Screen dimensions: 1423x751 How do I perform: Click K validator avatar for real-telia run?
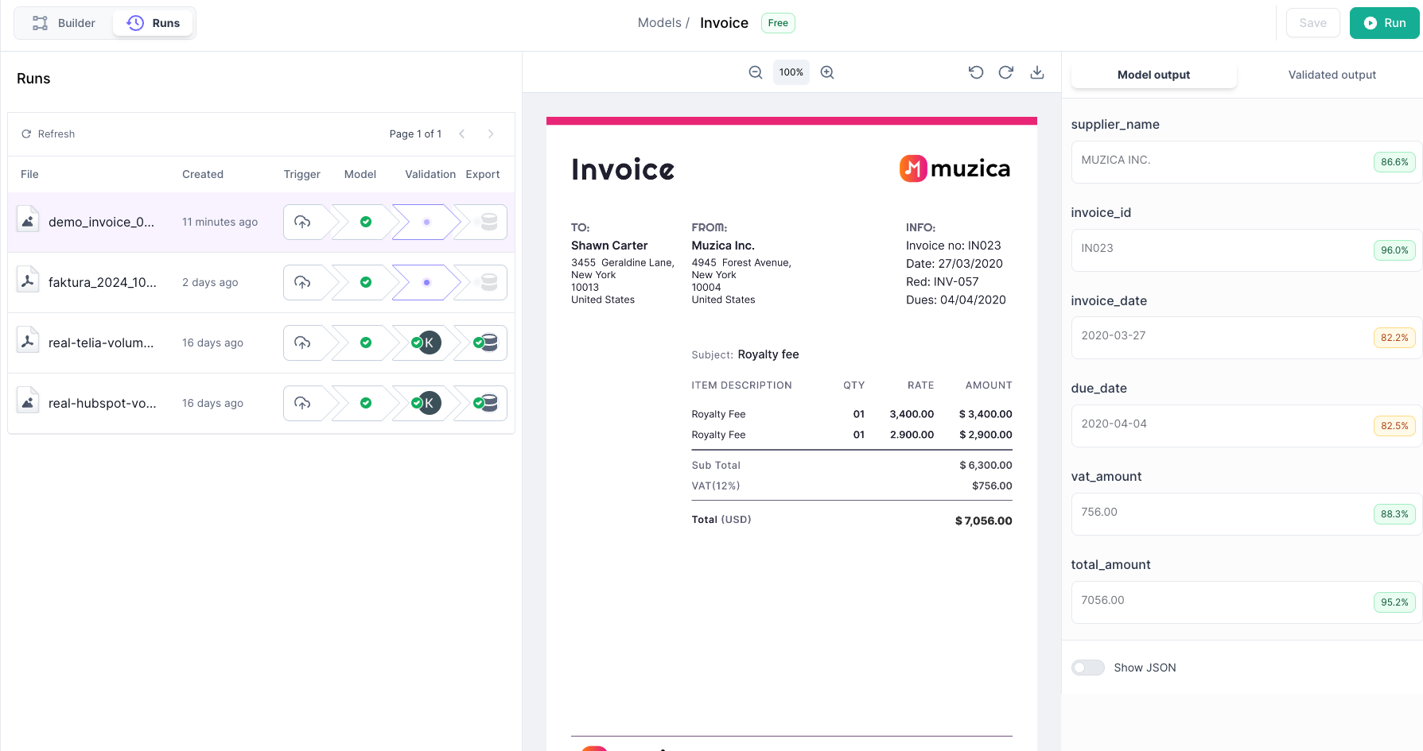click(430, 343)
